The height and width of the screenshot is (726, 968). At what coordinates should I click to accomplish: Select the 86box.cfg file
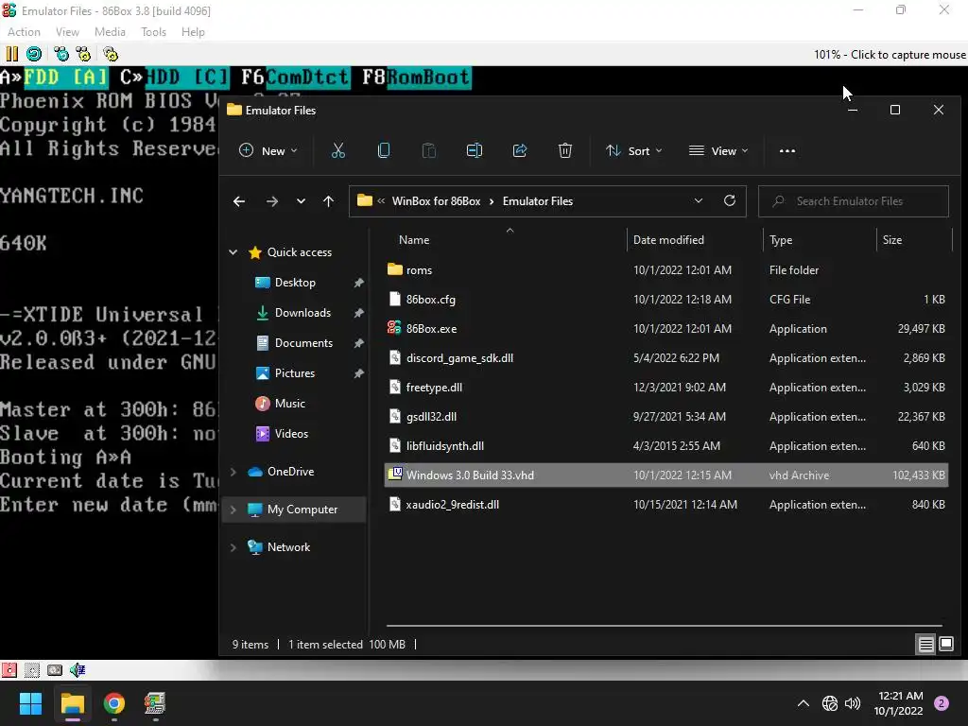[x=666, y=300]
